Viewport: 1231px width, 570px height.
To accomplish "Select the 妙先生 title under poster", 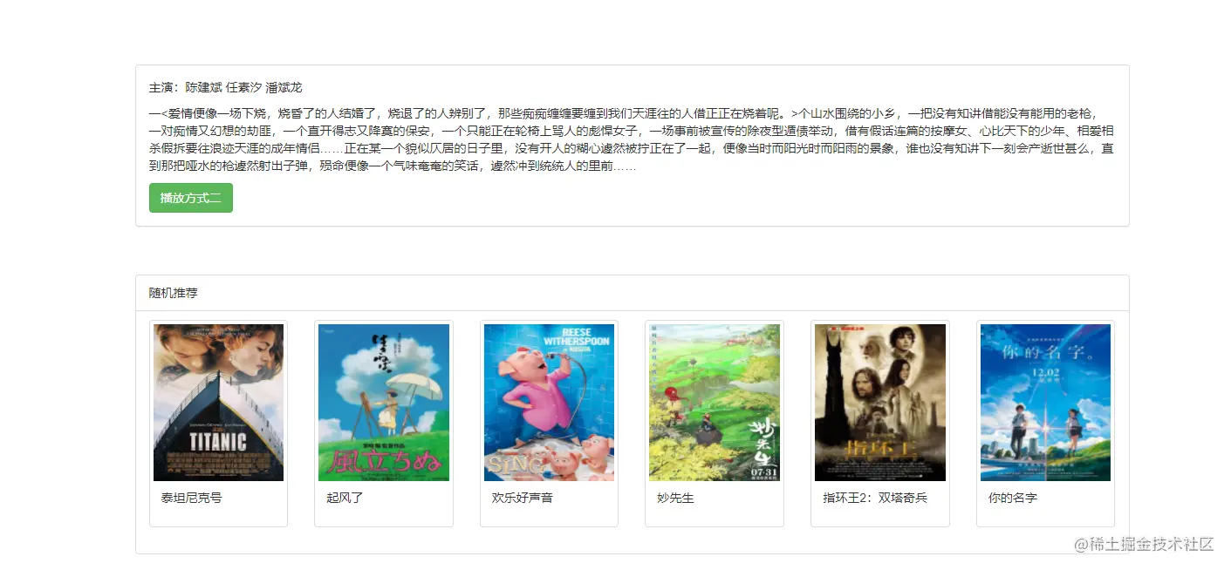I will point(675,498).
